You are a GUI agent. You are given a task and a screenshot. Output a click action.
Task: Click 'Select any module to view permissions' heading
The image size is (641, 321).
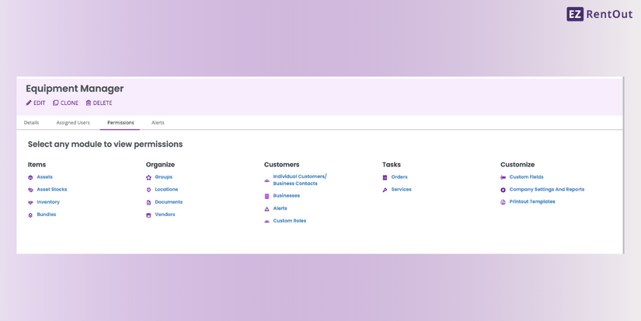tap(105, 145)
